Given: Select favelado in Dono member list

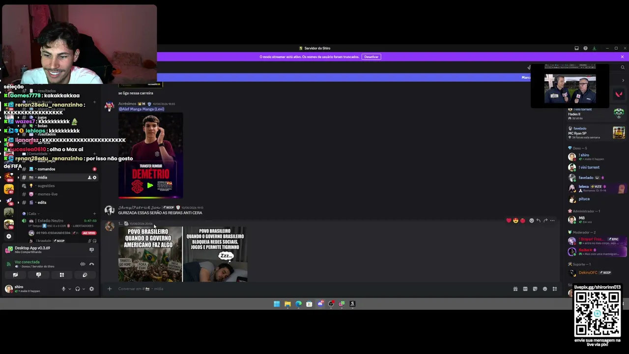Looking at the screenshot, I should pyautogui.click(x=596, y=177).
